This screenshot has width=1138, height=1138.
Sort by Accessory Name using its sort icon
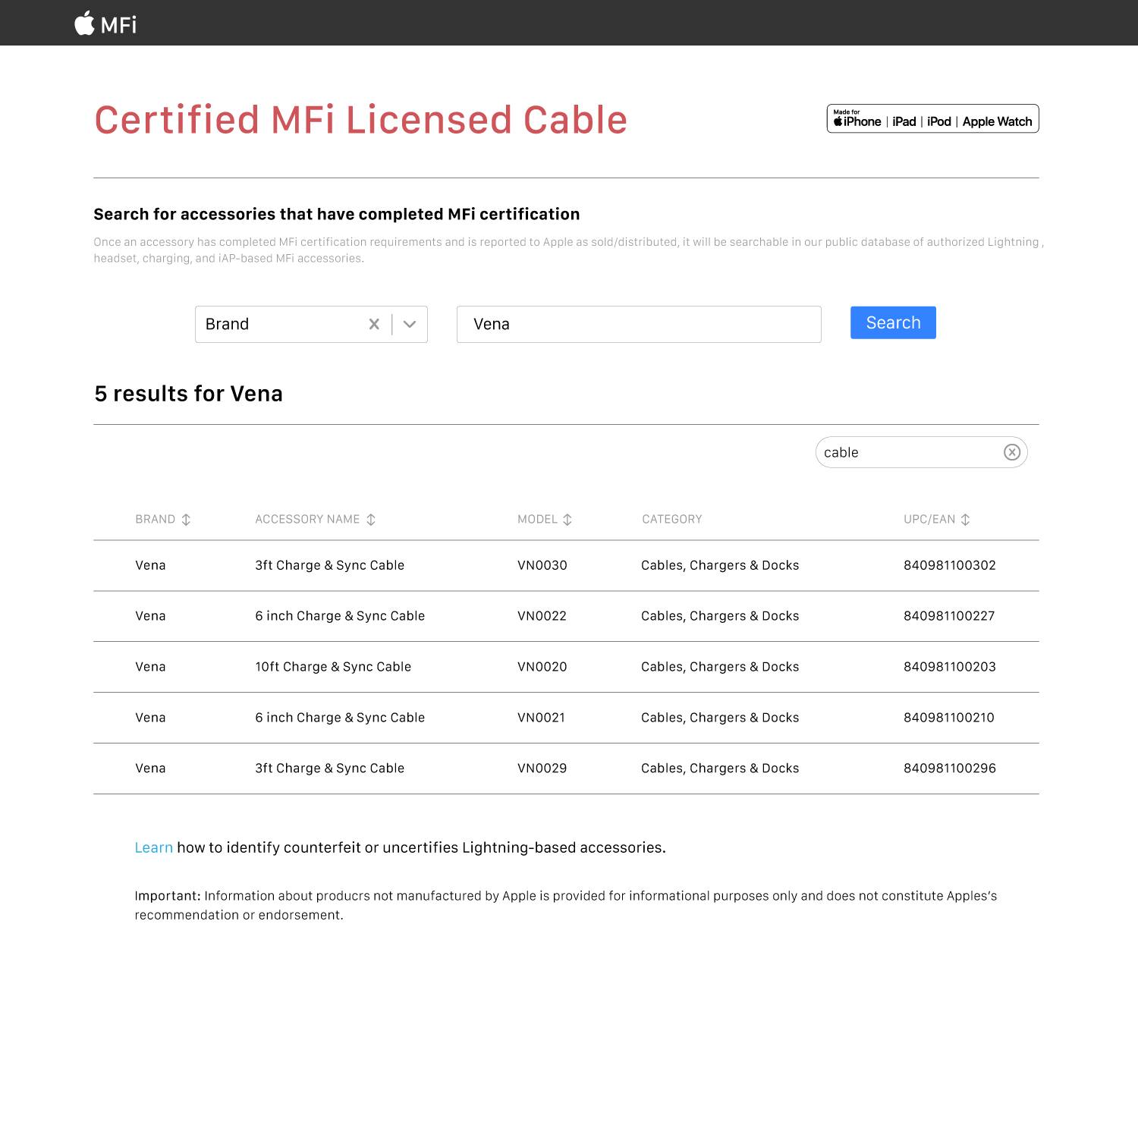[x=371, y=519]
